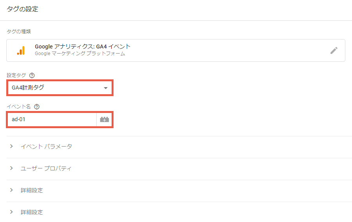
Task: Click the Google Analytics bar chart logo
Action: [x=21, y=50]
